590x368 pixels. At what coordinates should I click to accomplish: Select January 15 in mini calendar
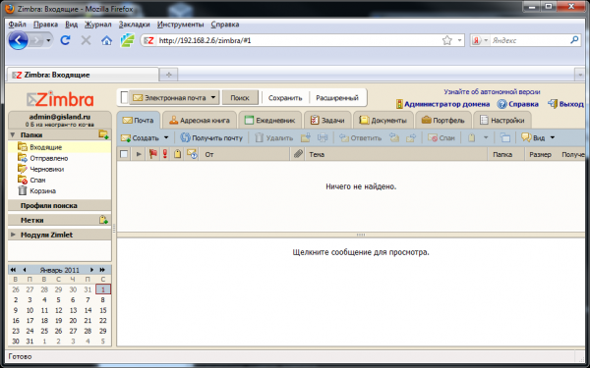102,310
